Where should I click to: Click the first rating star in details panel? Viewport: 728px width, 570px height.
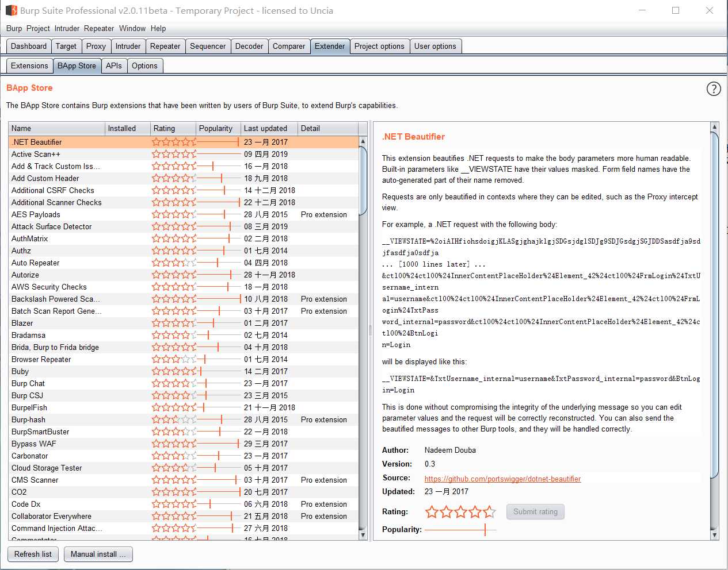[x=432, y=511]
